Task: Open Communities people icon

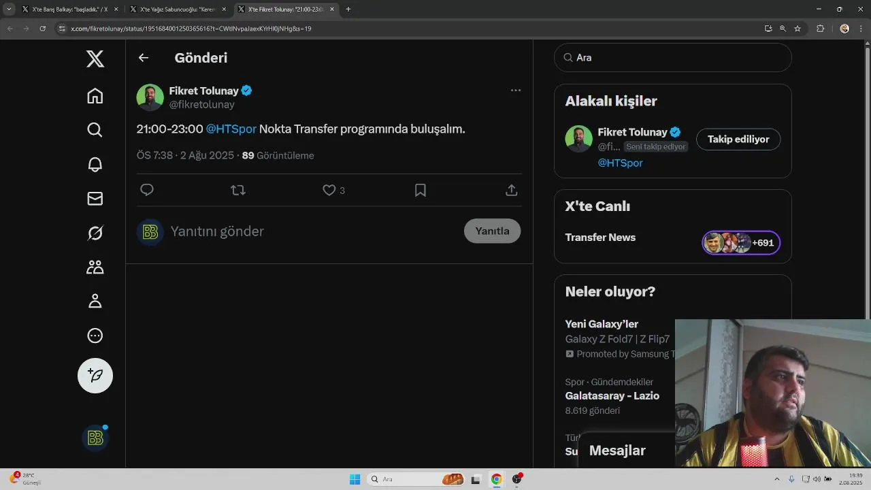Action: [95, 267]
